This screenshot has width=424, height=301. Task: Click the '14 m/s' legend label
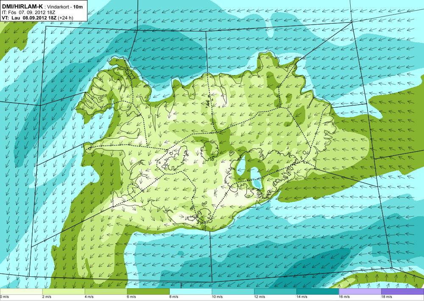302,297
